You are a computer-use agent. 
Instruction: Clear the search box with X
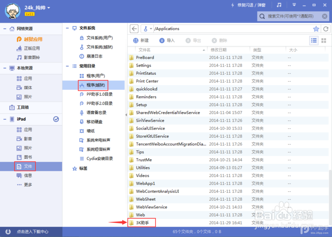(x=325, y=16)
